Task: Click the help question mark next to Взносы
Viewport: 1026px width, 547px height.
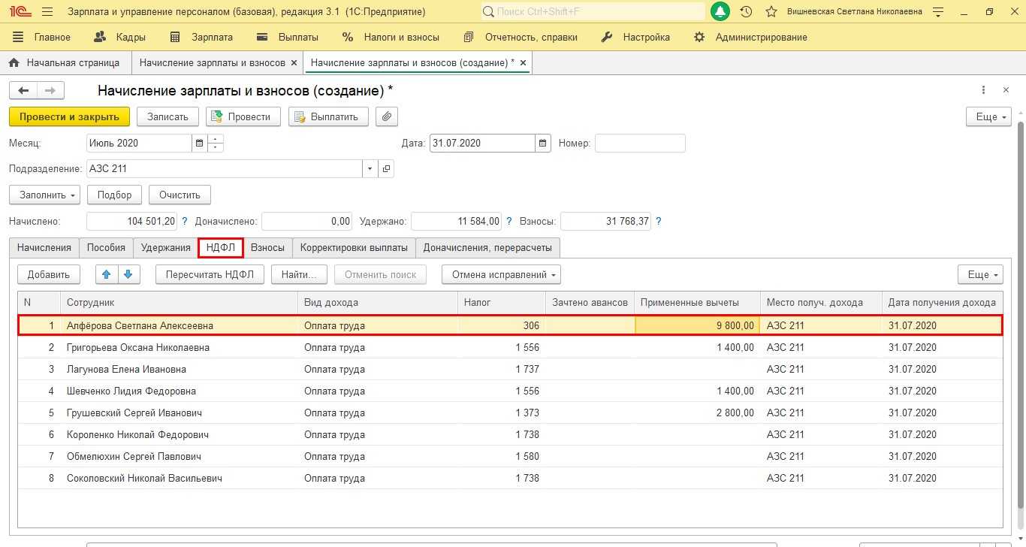Action: (x=659, y=222)
